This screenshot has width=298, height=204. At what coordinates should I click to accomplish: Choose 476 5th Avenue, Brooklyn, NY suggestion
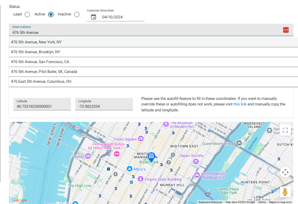[35, 52]
